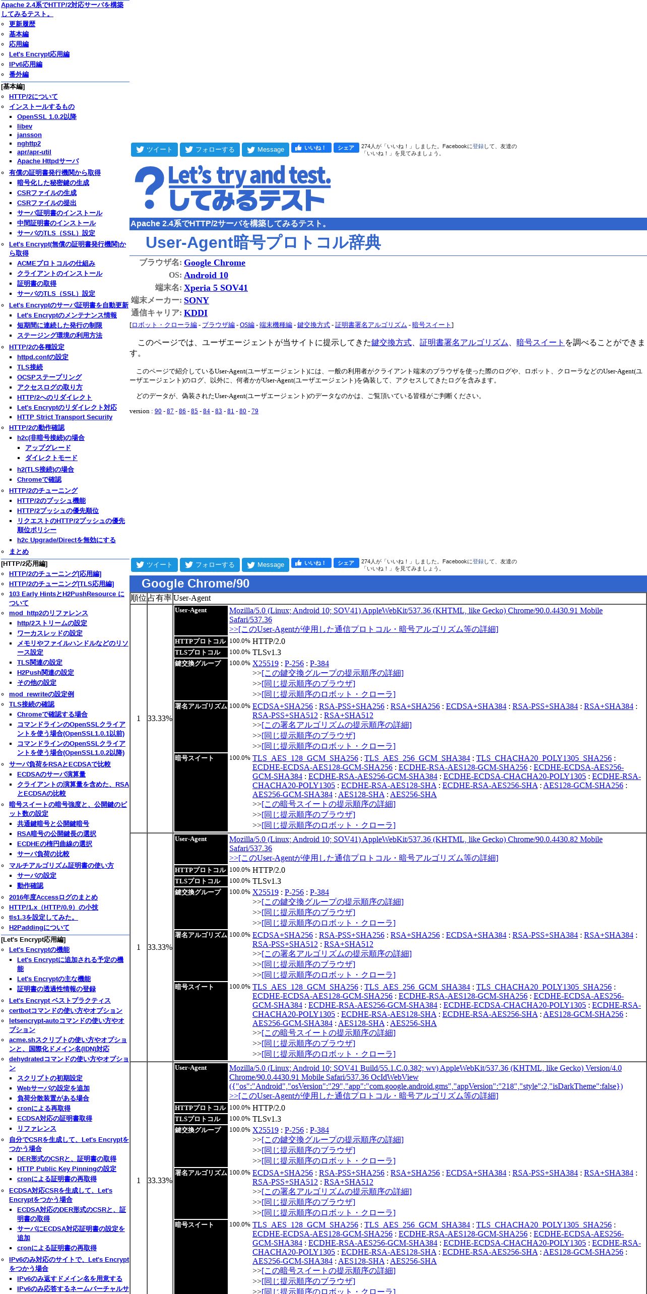Open X25519 in first key exchange row
The image size is (647, 1294).
266,664
